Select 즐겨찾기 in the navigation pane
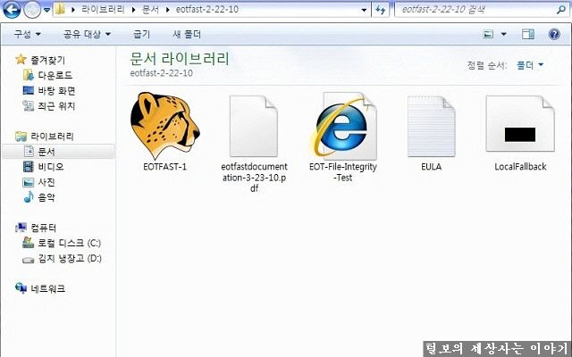The image size is (572, 357). [x=47, y=60]
